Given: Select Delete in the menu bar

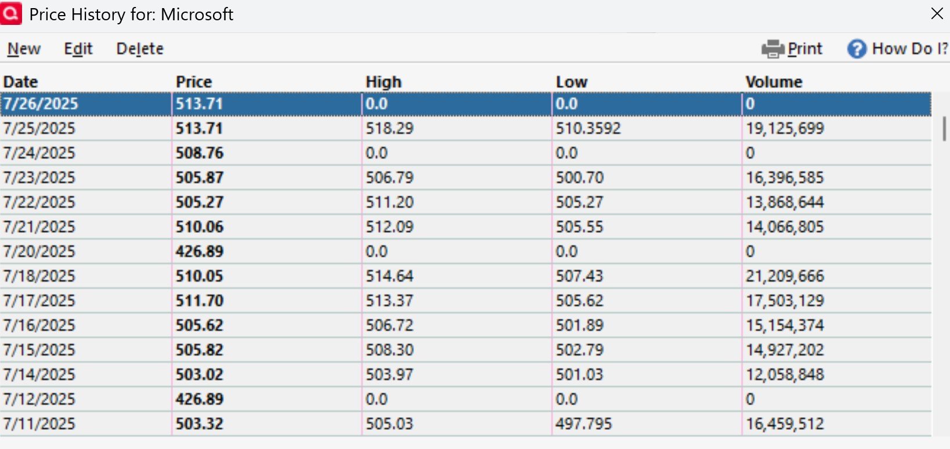Looking at the screenshot, I should [x=140, y=49].
